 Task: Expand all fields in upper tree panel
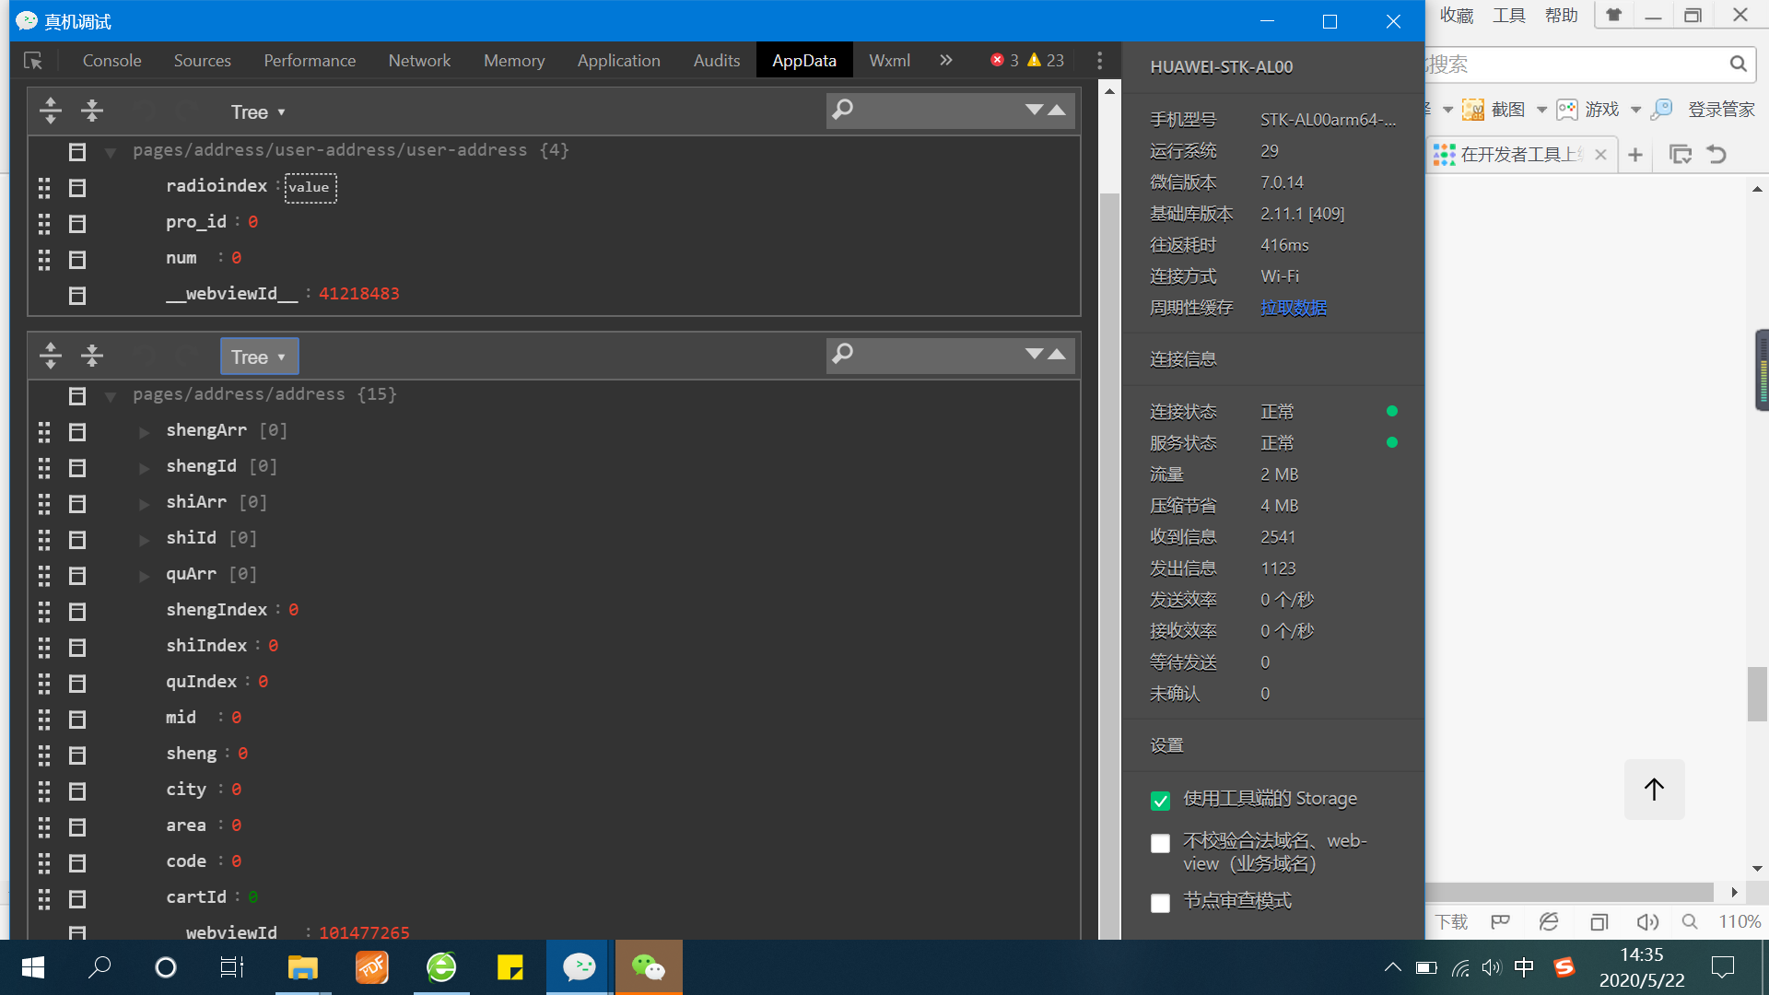click(51, 111)
